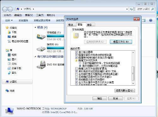Click the 重置文件夹 button
The image size is (158, 117).
(121, 42)
